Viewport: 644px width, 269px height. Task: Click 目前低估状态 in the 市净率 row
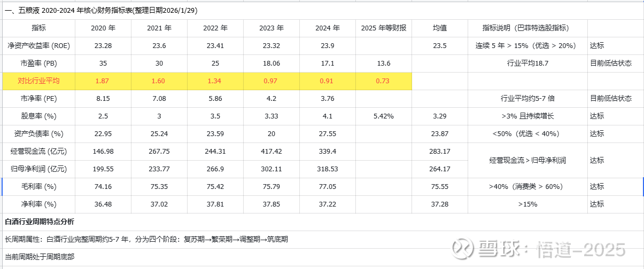[615, 99]
